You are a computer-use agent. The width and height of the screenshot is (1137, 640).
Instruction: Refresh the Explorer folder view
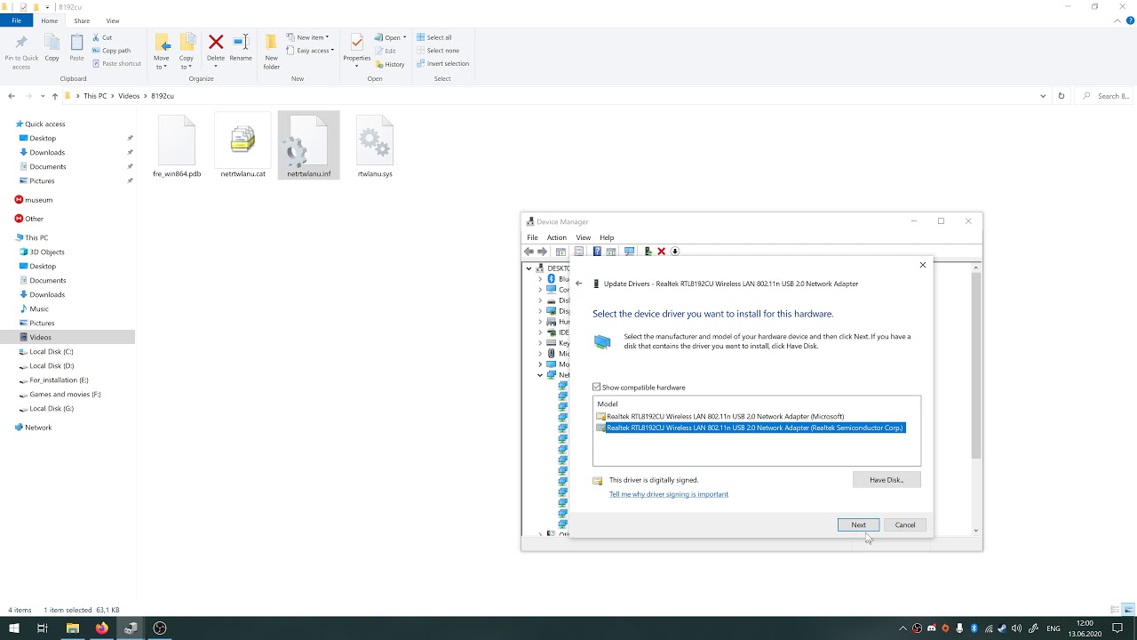(x=1061, y=96)
